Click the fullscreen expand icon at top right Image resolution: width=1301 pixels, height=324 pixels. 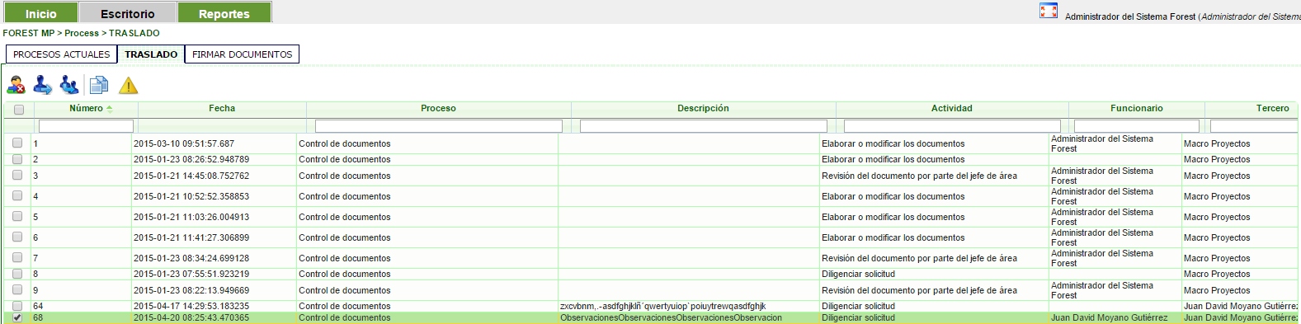pyautogui.click(x=1049, y=11)
